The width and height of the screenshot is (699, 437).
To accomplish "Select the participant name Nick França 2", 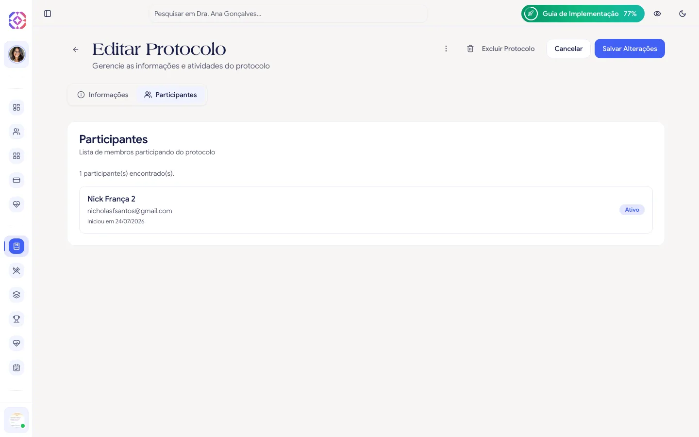I will tap(111, 199).
